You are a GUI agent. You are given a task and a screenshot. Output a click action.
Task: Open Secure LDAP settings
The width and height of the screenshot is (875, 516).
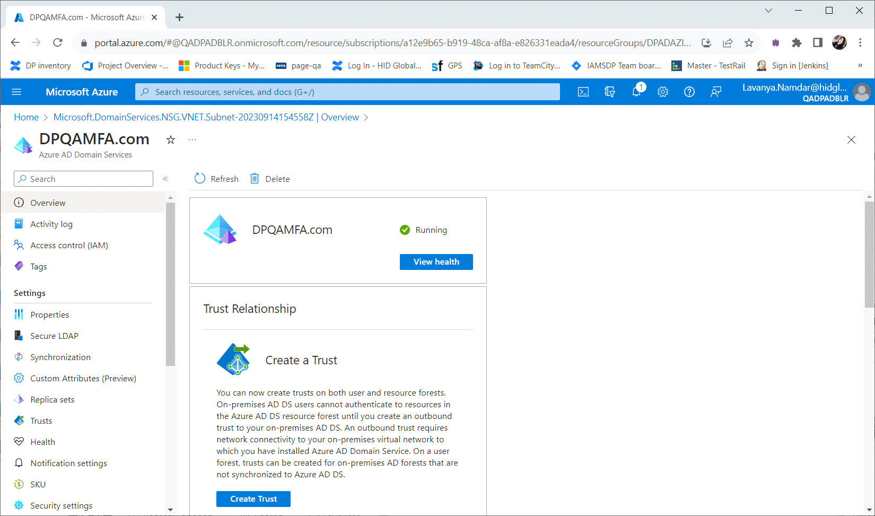tap(54, 336)
